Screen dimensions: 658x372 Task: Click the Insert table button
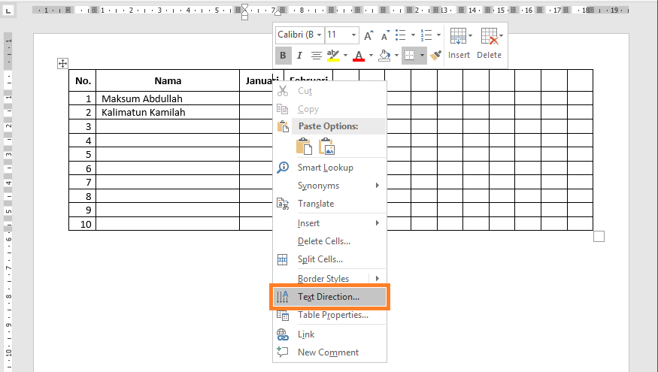(459, 44)
